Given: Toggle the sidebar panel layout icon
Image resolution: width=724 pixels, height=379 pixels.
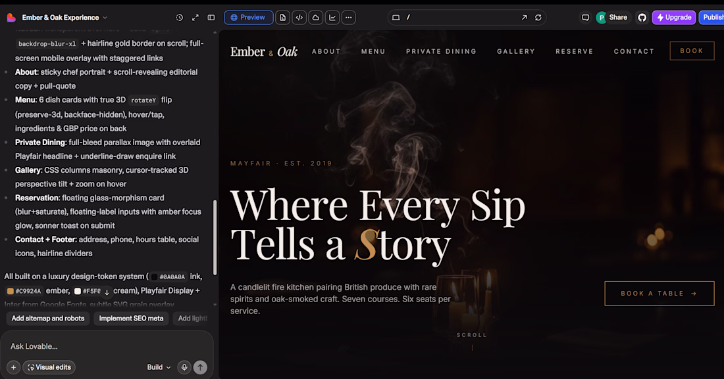Looking at the screenshot, I should (211, 18).
